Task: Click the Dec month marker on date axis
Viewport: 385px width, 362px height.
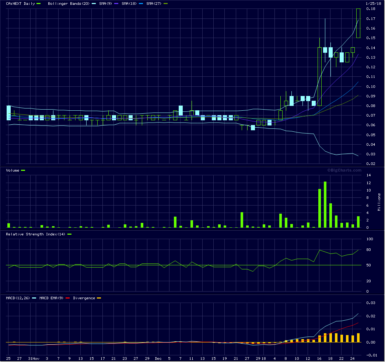Action: [158, 358]
